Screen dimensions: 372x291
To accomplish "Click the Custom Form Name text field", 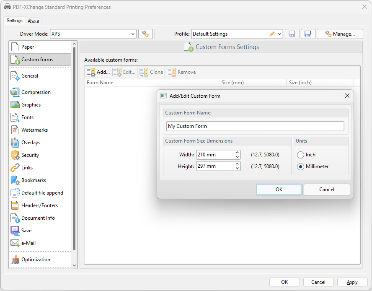I will coord(255,126).
